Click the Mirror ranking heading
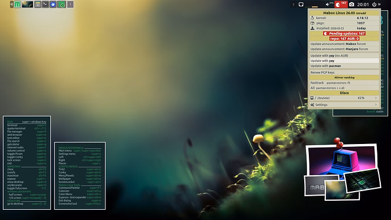The width and height of the screenshot is (391, 220). tap(344, 78)
